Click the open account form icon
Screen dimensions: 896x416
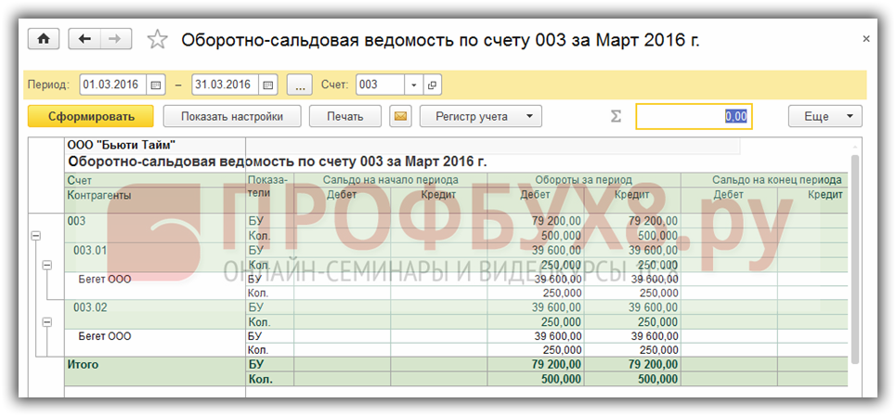(x=432, y=85)
